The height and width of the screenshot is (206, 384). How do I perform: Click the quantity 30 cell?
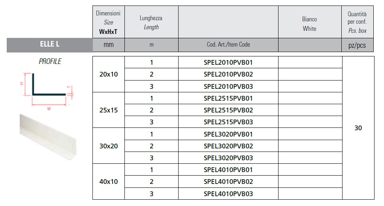coord(358,128)
